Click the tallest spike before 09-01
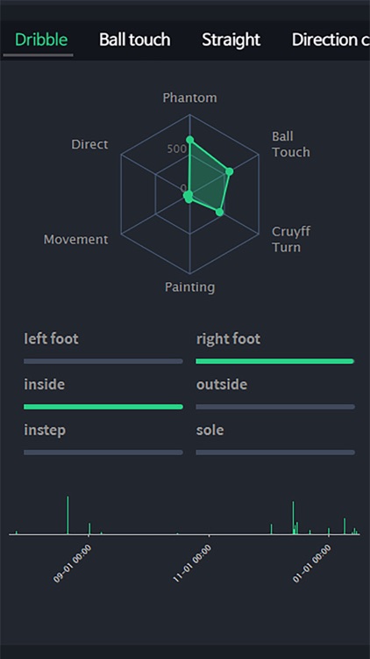This screenshot has height=659, width=370. coord(68,515)
